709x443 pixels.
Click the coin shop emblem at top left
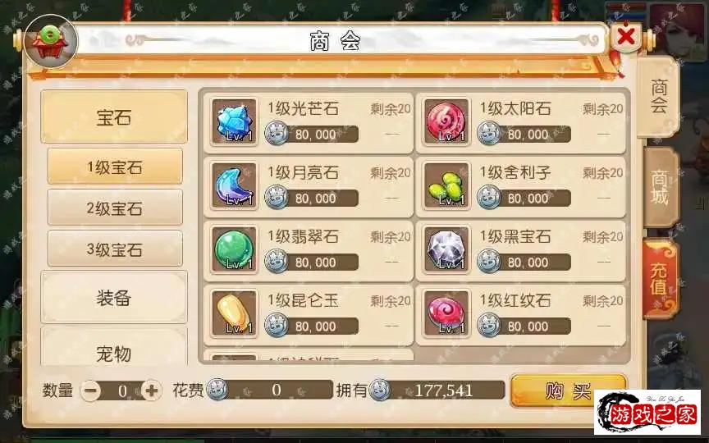(x=51, y=42)
